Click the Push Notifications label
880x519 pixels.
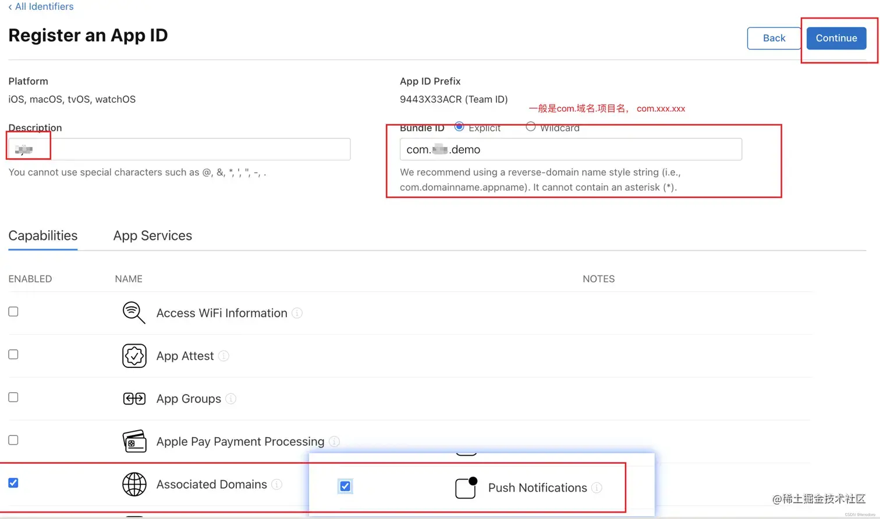pyautogui.click(x=538, y=488)
